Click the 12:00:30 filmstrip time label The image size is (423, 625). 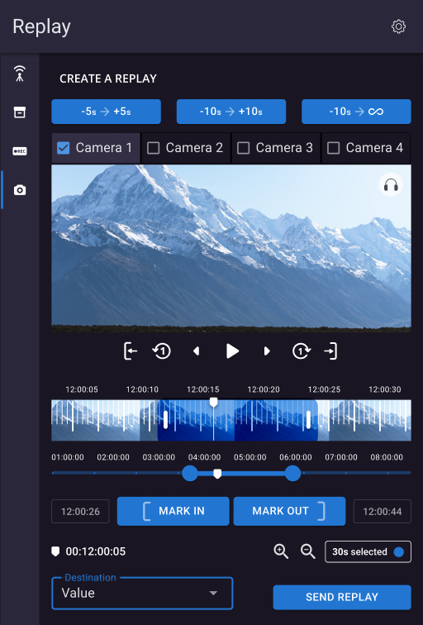[x=385, y=389]
